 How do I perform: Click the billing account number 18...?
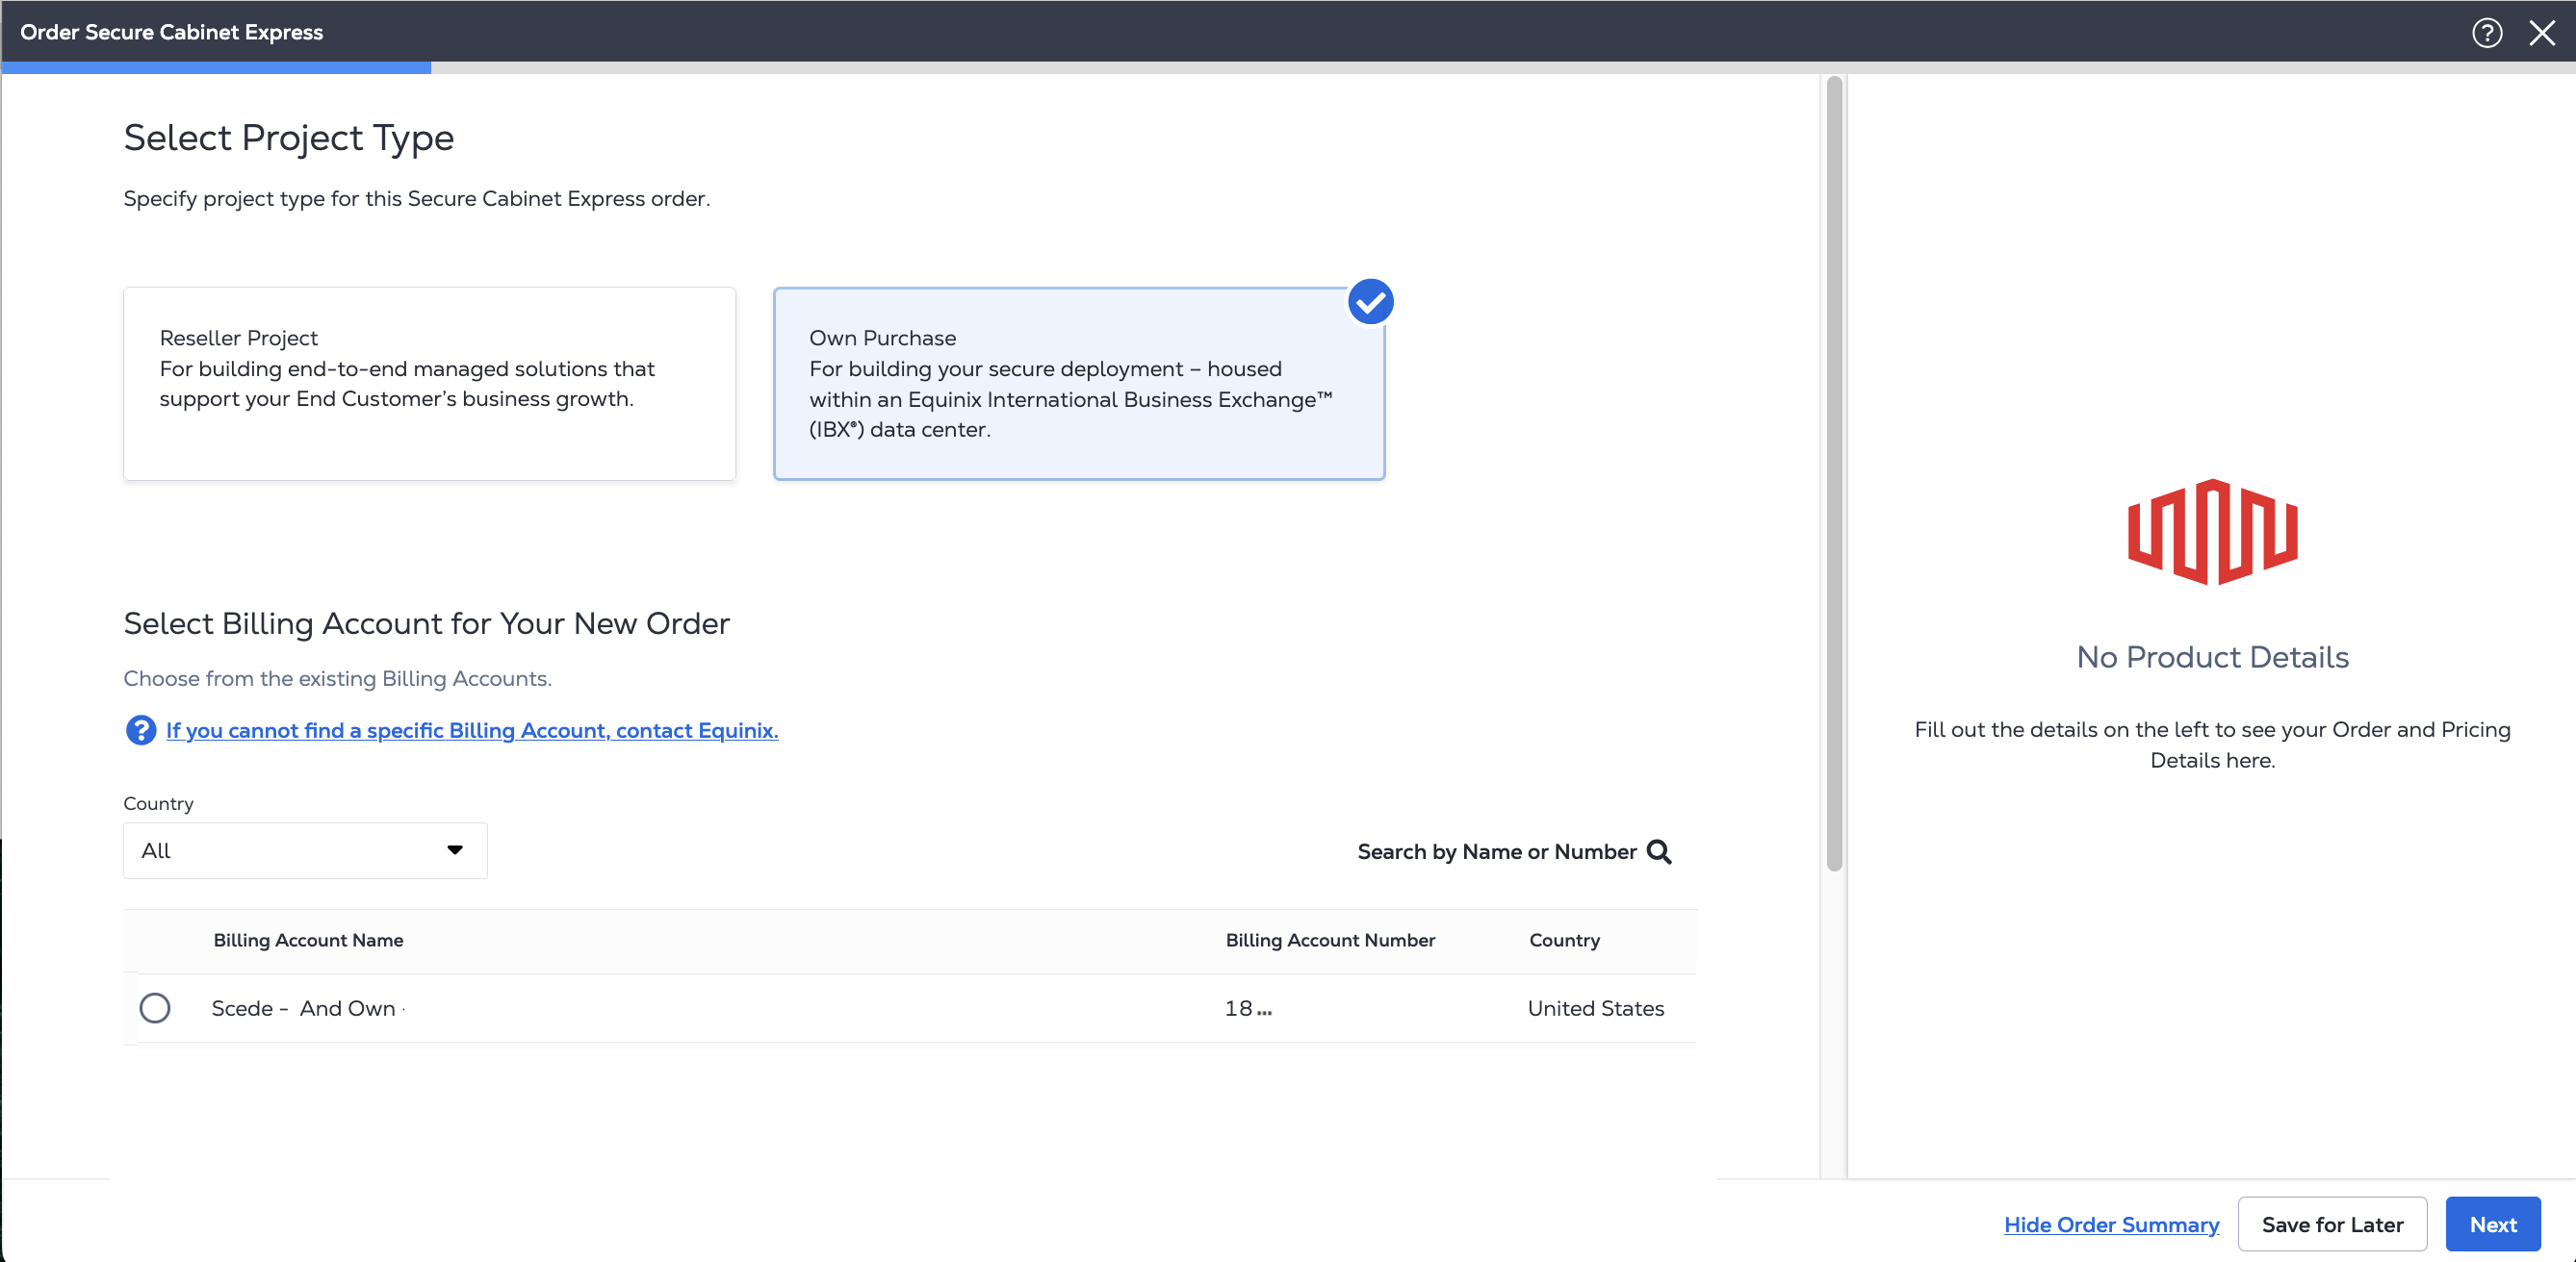(1248, 1008)
